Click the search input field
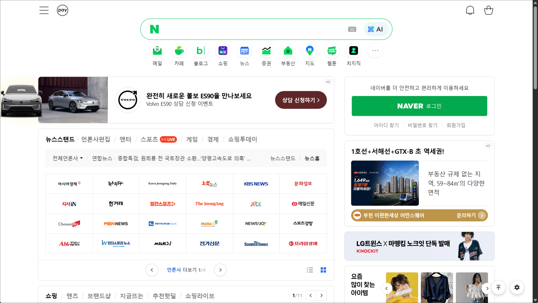 (252, 29)
